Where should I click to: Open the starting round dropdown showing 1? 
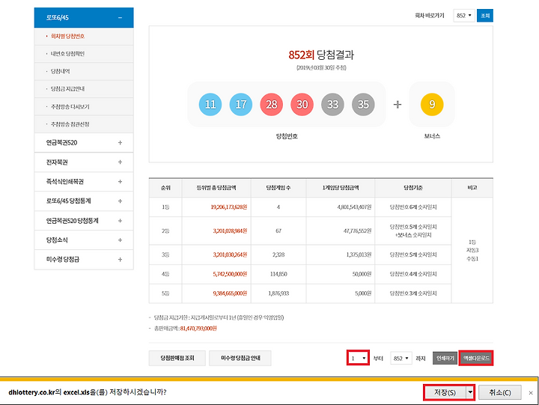(358, 358)
